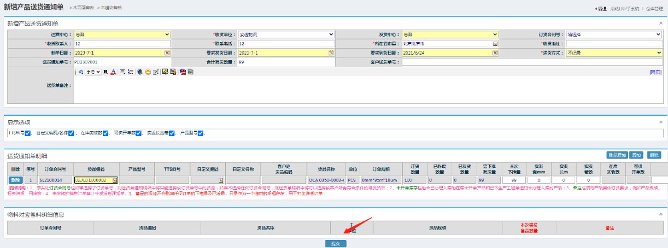668x248 pixels.
Task: Insert hyperlink using the globe icon
Action: pos(140,72)
